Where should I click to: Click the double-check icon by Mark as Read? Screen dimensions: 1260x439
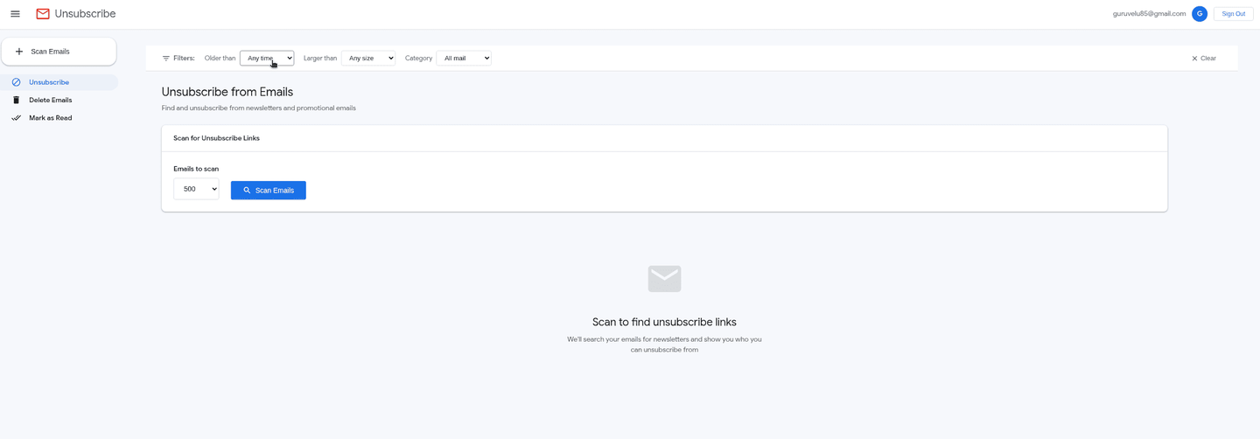click(x=16, y=118)
